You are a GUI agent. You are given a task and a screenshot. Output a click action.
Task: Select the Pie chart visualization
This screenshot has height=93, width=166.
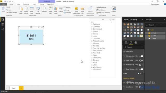coord(132,30)
